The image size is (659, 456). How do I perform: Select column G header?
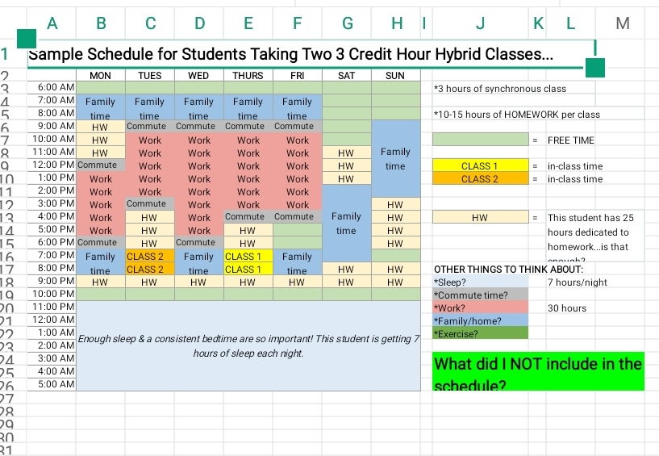point(347,23)
